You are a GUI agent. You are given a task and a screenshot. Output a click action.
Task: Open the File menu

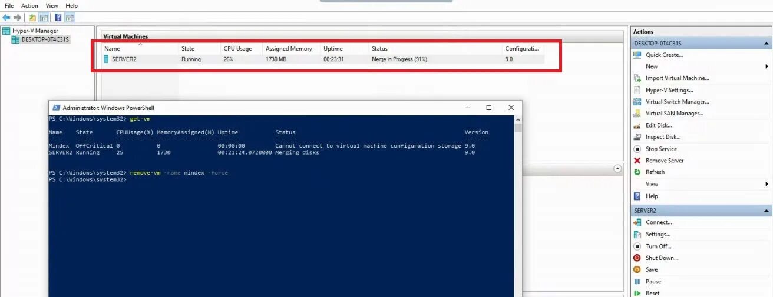(x=9, y=6)
